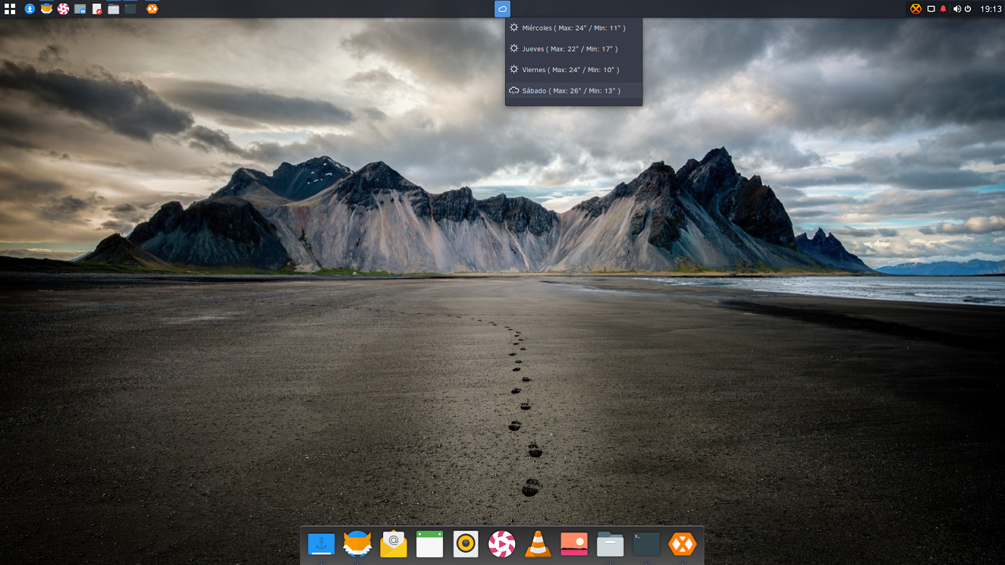Open the terminal icon in top panel

pos(130,9)
